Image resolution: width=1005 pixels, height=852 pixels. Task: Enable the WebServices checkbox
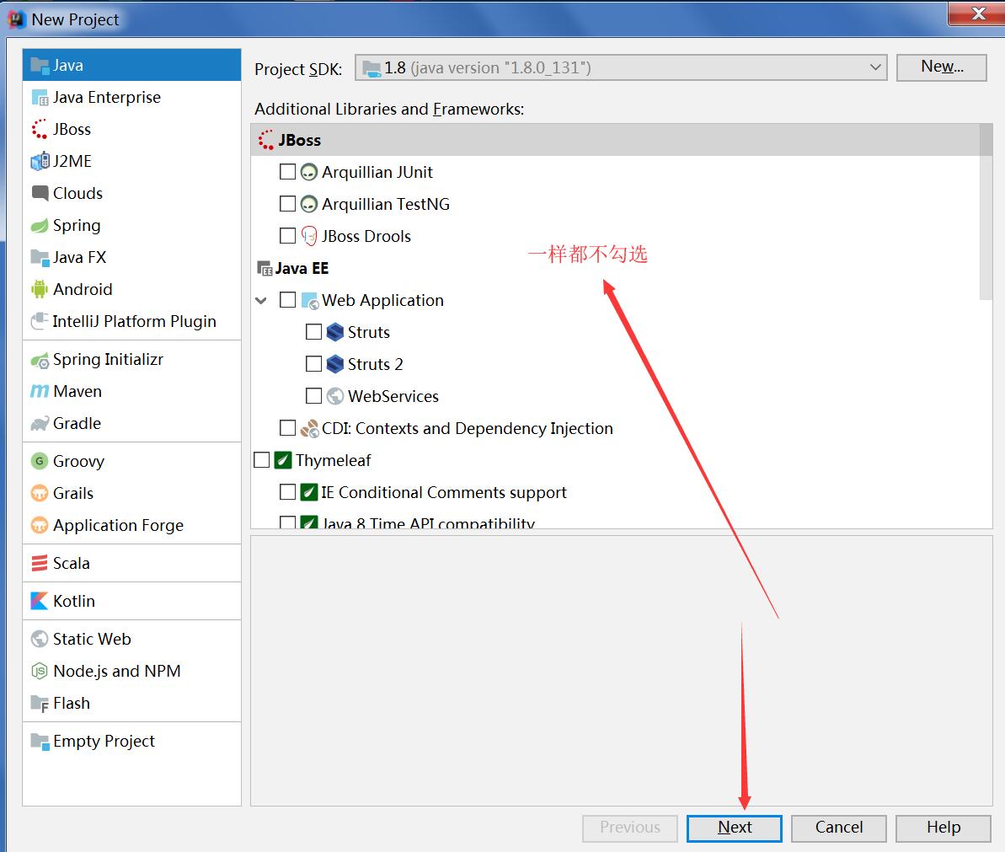pyautogui.click(x=313, y=396)
